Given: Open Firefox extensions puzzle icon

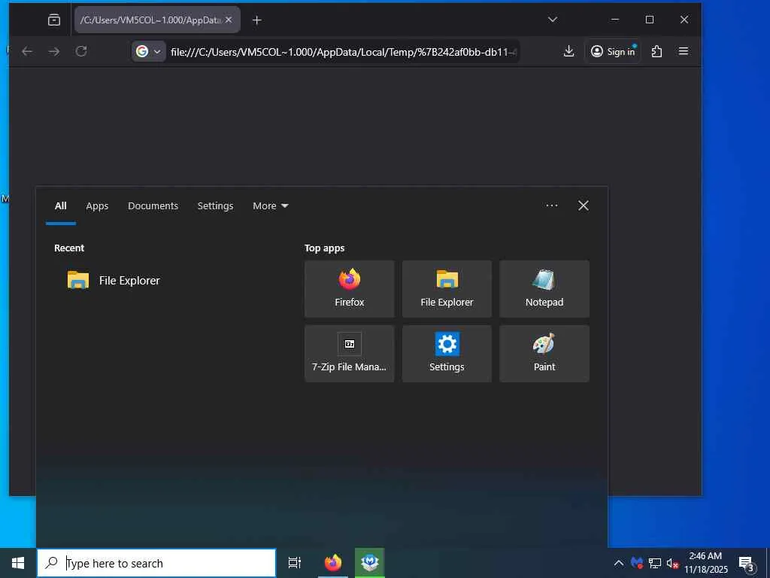Looking at the screenshot, I should click(656, 51).
